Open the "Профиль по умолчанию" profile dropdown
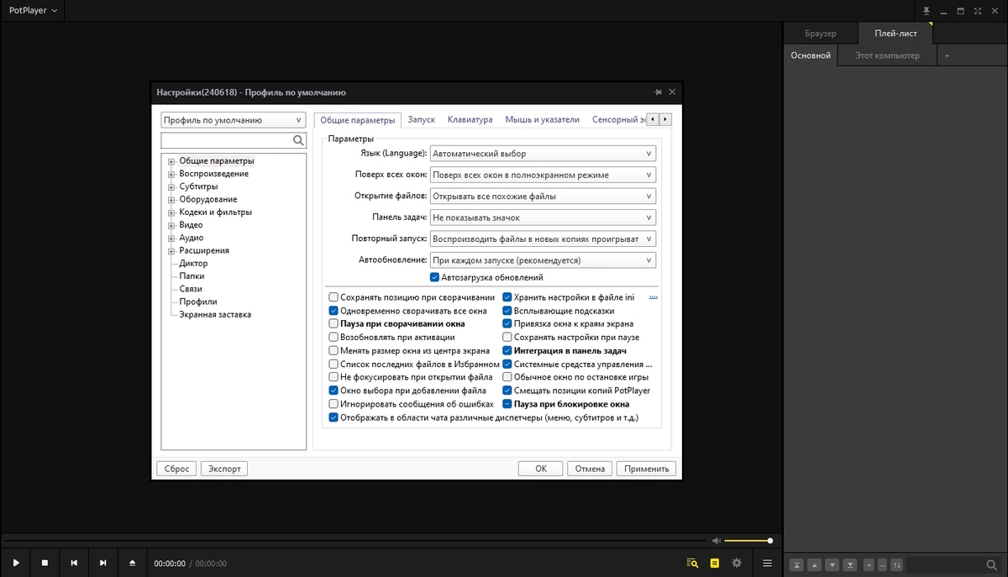 tap(234, 120)
